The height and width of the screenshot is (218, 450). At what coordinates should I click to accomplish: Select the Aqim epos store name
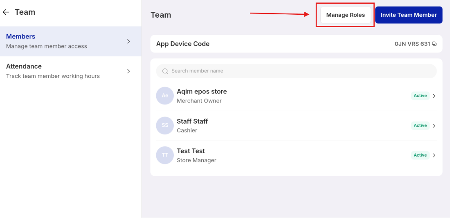[202, 91]
